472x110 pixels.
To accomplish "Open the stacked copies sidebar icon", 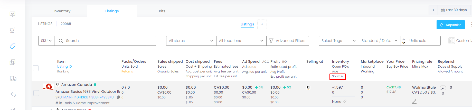I will 12,62.
